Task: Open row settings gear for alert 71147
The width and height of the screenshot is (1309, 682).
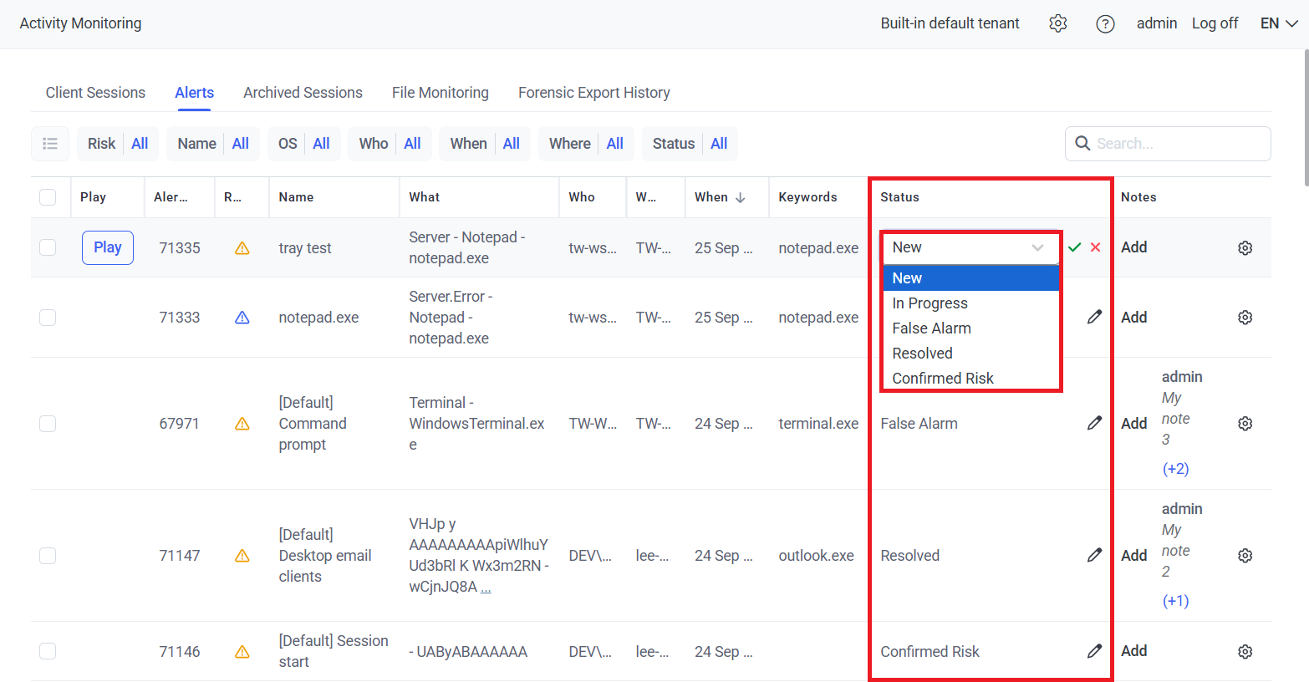Action: click(x=1245, y=556)
